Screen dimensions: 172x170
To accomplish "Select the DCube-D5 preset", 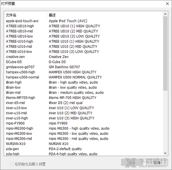I will (14, 62).
